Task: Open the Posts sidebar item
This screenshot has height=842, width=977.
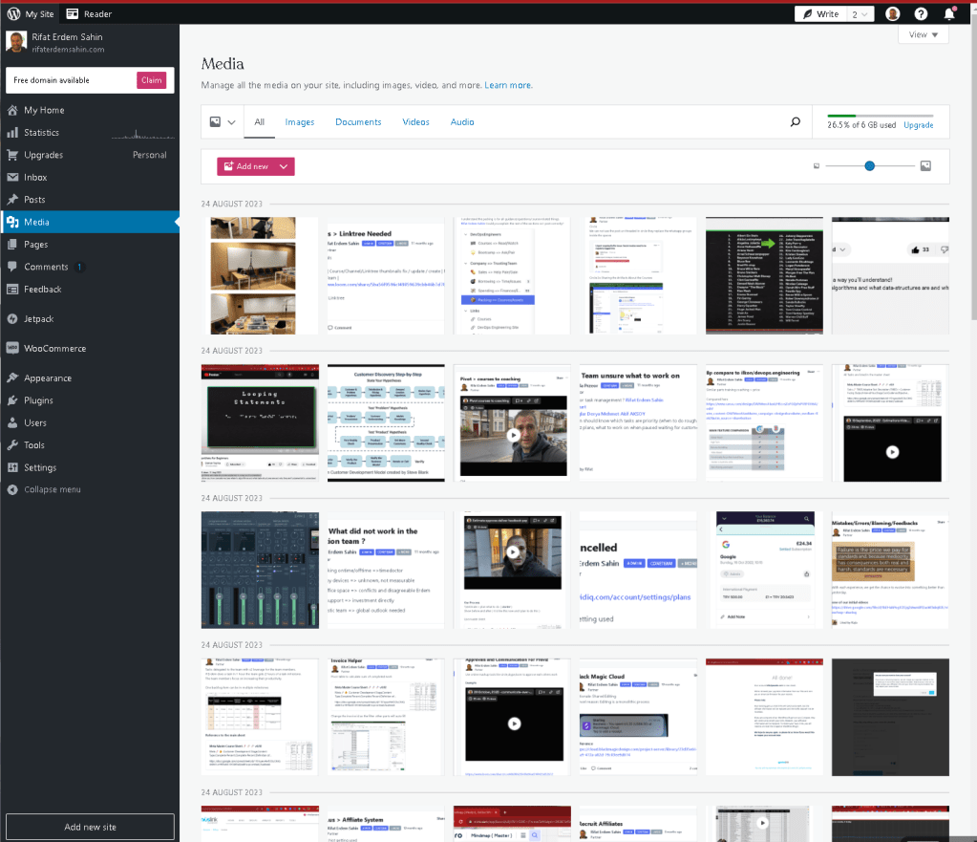Action: click(x=90, y=200)
